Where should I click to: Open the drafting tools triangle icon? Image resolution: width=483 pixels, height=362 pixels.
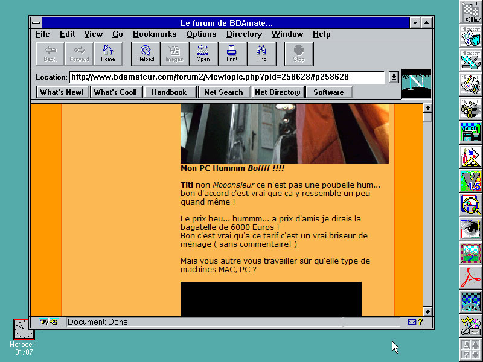(471, 157)
